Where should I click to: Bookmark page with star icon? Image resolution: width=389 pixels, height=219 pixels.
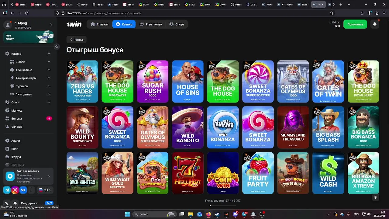pyautogui.click(x=332, y=13)
